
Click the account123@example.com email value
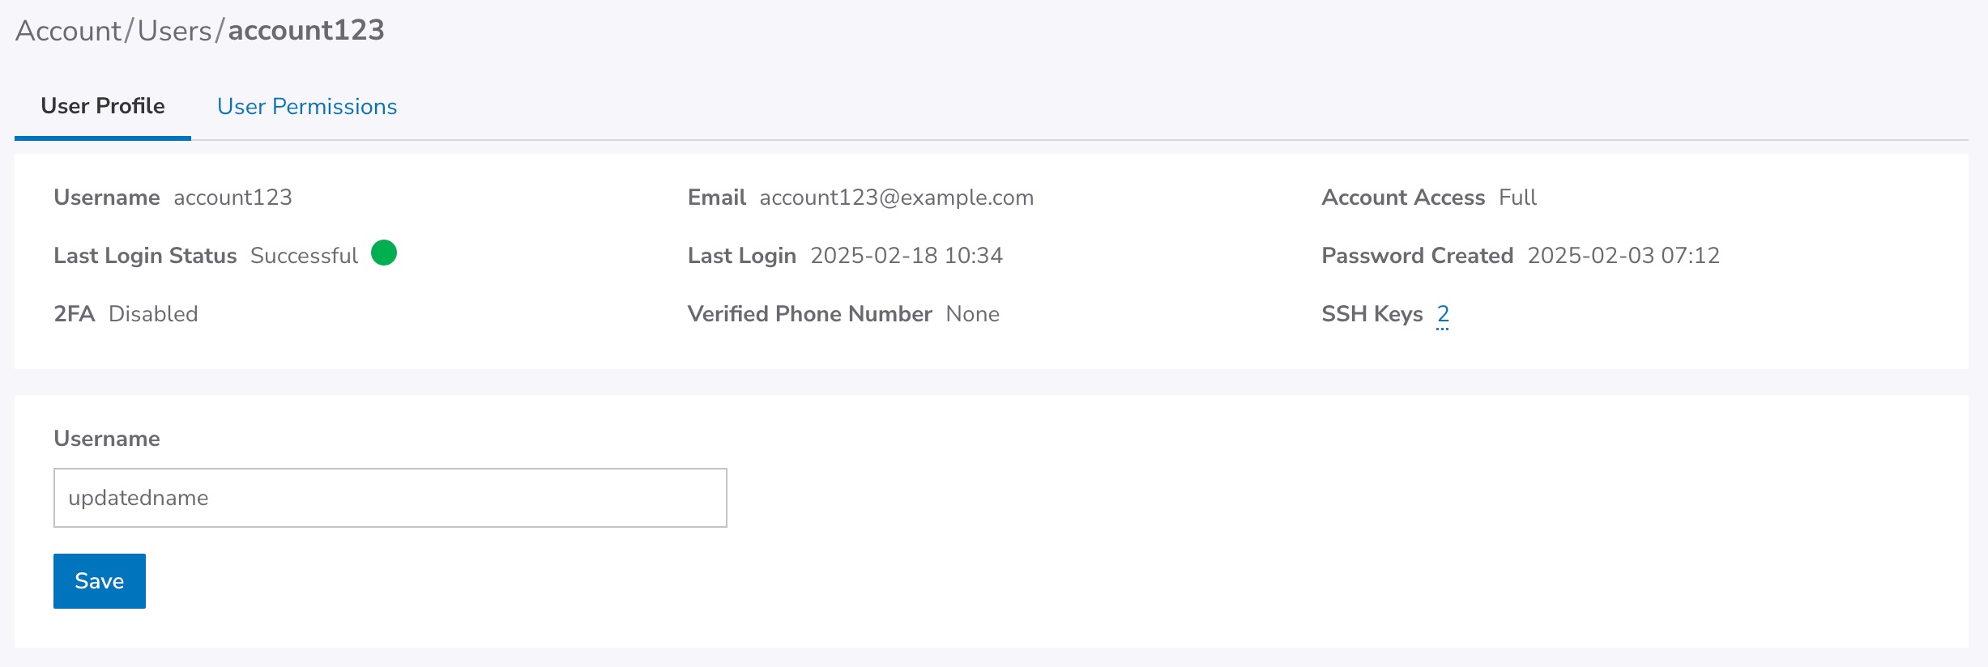click(x=896, y=198)
